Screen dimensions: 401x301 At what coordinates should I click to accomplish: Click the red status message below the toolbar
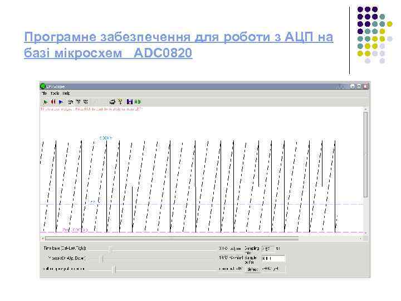(91, 109)
